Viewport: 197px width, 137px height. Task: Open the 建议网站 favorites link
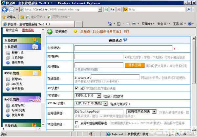[36, 17]
